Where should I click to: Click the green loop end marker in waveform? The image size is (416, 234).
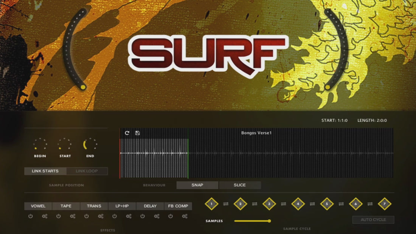pos(188,158)
